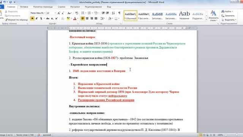This screenshot has width=243, height=137.
Task: Click the zoom slider handle in status bar
Action: click(237, 135)
